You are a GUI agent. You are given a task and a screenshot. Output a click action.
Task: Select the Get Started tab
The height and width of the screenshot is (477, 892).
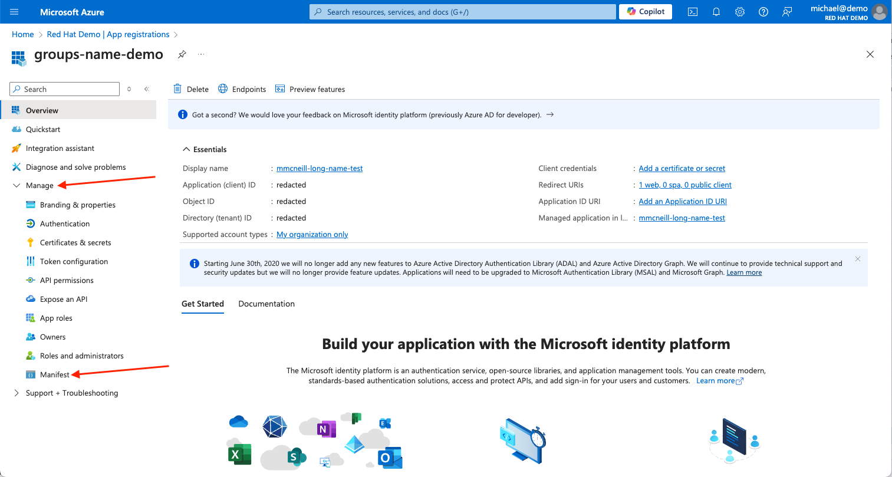[203, 304]
